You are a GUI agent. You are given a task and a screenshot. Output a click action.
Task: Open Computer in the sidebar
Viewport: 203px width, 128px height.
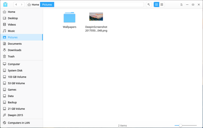21,64
